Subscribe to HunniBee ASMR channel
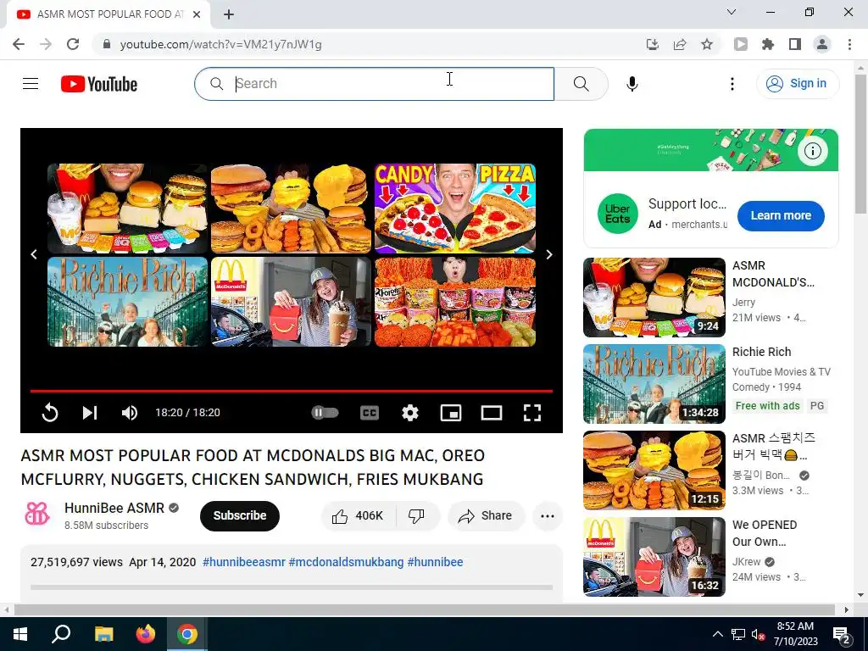Viewport: 868px width, 651px height. pos(240,516)
